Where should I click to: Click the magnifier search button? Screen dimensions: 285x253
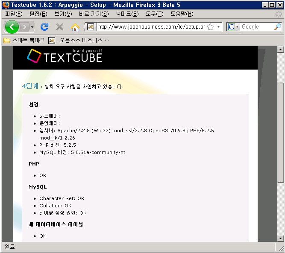click(278, 27)
